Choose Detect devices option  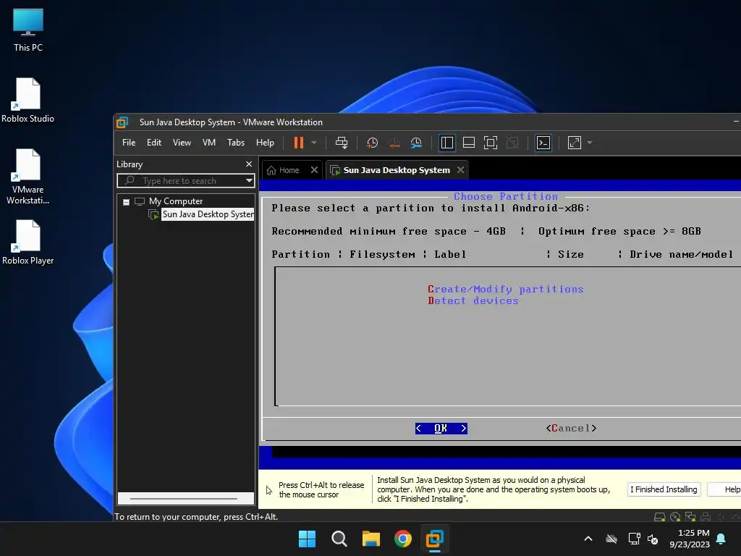pyautogui.click(x=473, y=300)
